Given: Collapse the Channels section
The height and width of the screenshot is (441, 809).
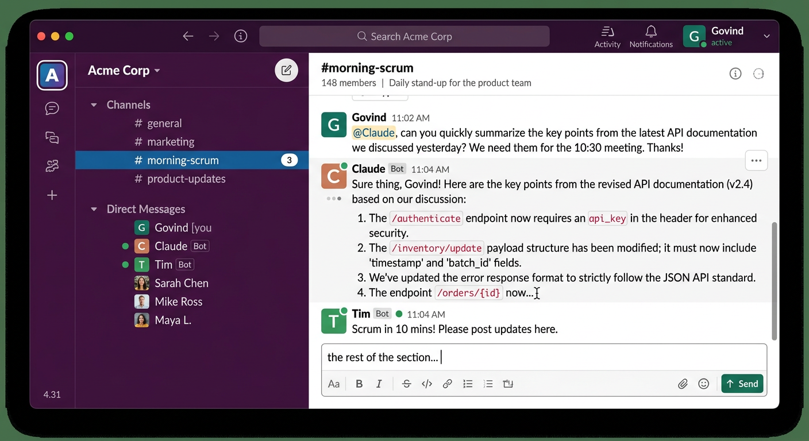Looking at the screenshot, I should [x=94, y=105].
